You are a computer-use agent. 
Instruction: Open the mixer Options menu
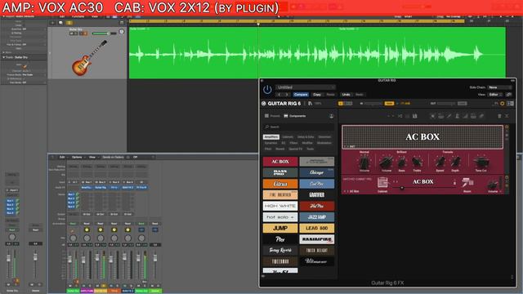(77, 157)
